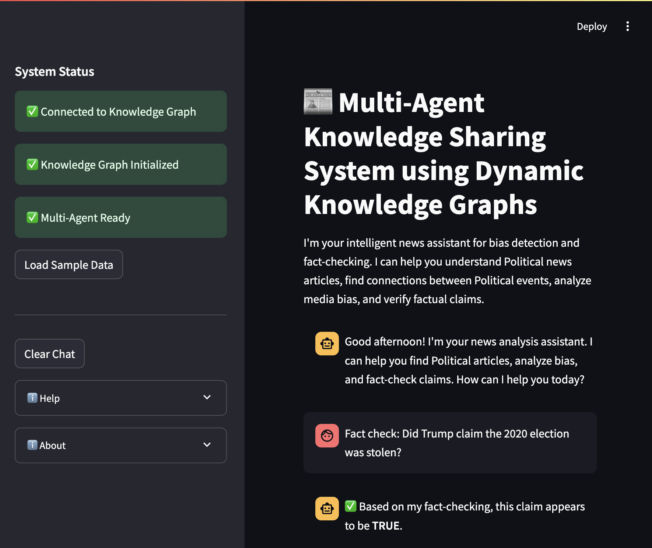Expand the About section
This screenshot has width=652, height=548.
pyautogui.click(x=120, y=445)
